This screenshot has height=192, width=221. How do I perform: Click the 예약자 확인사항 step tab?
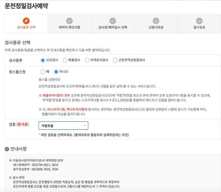click(69, 24)
